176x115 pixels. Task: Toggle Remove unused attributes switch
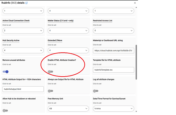(x=6, y=72)
